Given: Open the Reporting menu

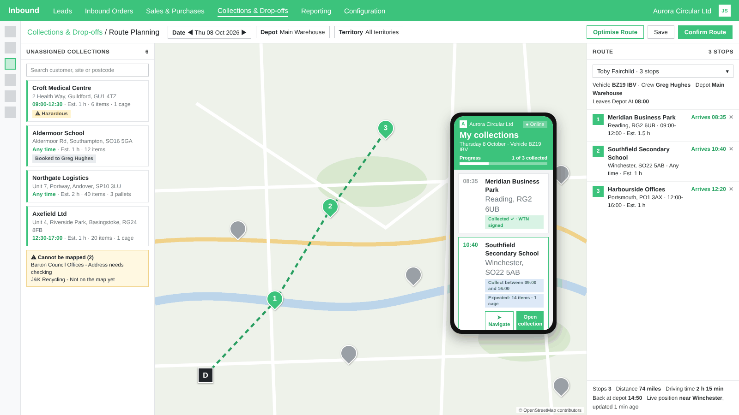Looking at the screenshot, I should 316,11.
